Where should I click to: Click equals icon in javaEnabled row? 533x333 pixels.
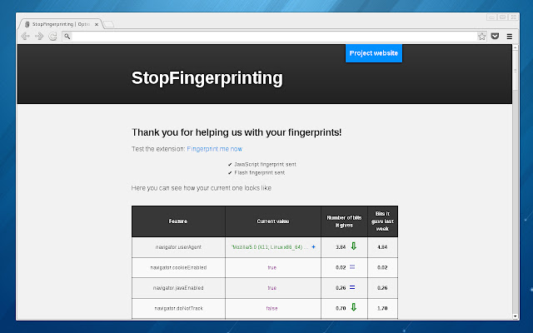352,287
